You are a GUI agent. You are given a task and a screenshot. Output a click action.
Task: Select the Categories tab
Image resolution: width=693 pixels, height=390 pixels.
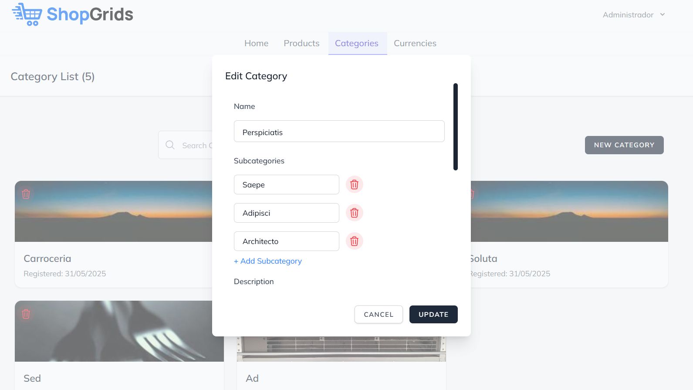pos(357,43)
